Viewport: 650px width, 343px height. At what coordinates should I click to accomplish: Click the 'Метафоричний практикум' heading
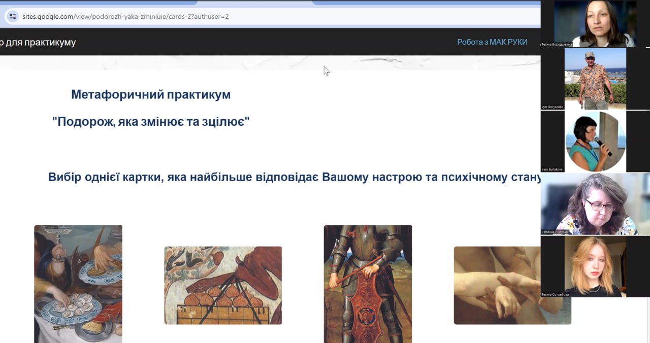coord(151,94)
